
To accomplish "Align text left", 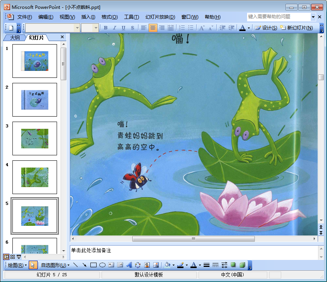I will coord(144,28).
